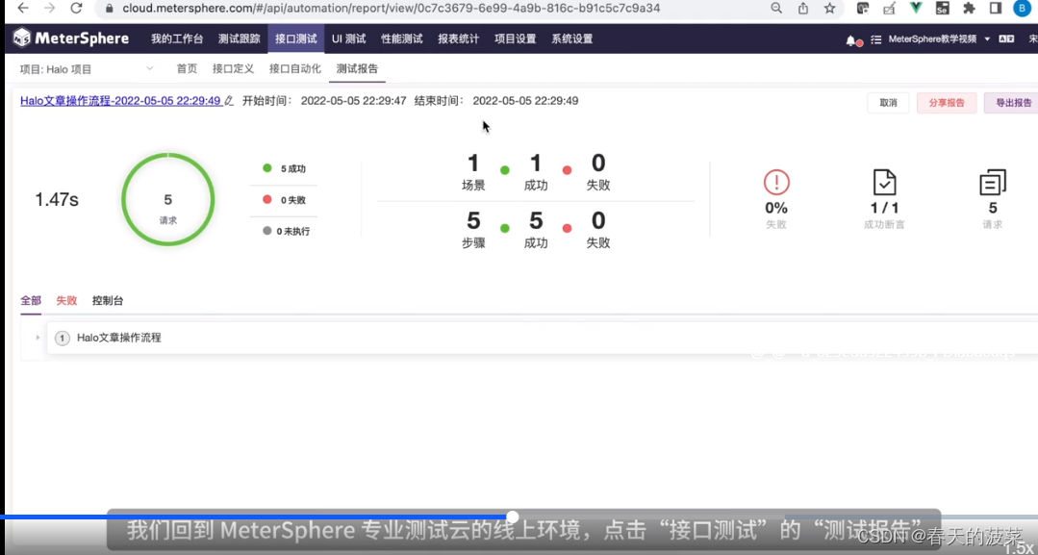Viewport: 1038px width, 555px height.
Task: Click the step number 1 badge
Action: [63, 339]
